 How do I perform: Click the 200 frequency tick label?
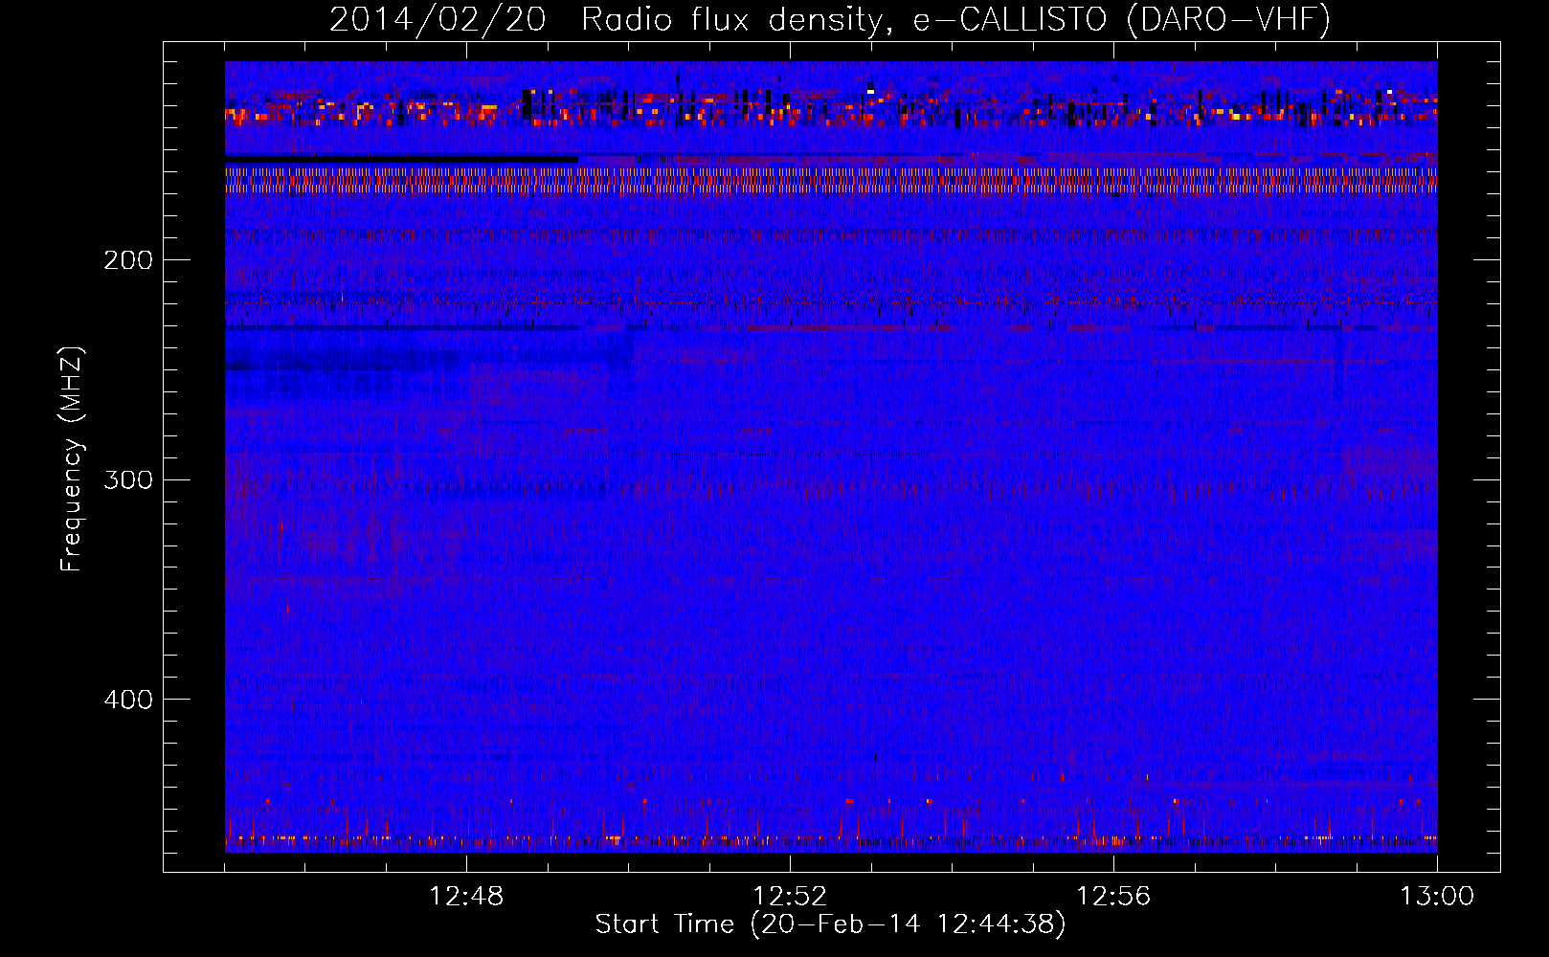[128, 260]
